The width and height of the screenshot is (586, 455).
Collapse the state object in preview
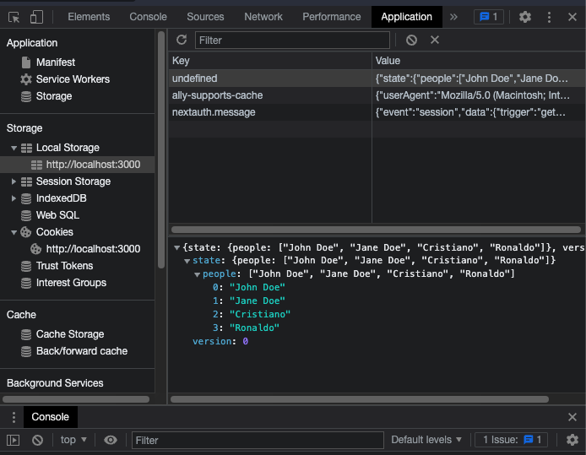click(x=187, y=261)
